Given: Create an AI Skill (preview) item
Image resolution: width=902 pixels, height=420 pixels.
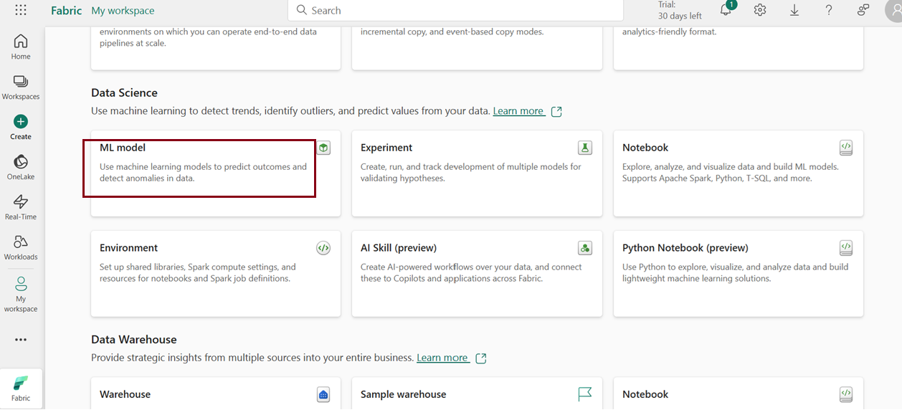Looking at the screenshot, I should [476, 273].
